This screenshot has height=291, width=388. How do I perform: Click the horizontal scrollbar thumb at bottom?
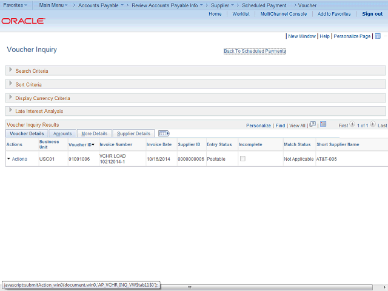pyautogui.click(x=190, y=287)
